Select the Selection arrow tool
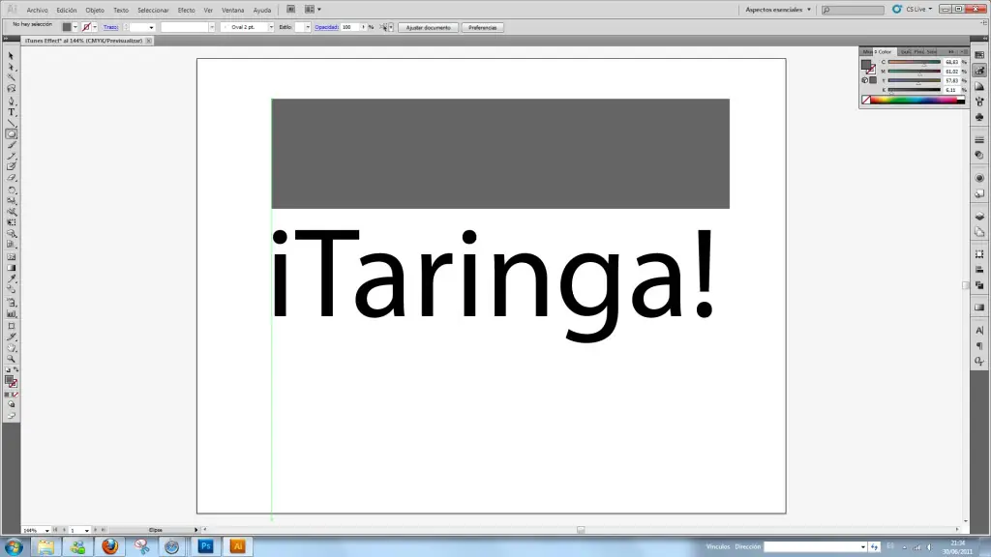The width and height of the screenshot is (991, 557). tap(12, 56)
